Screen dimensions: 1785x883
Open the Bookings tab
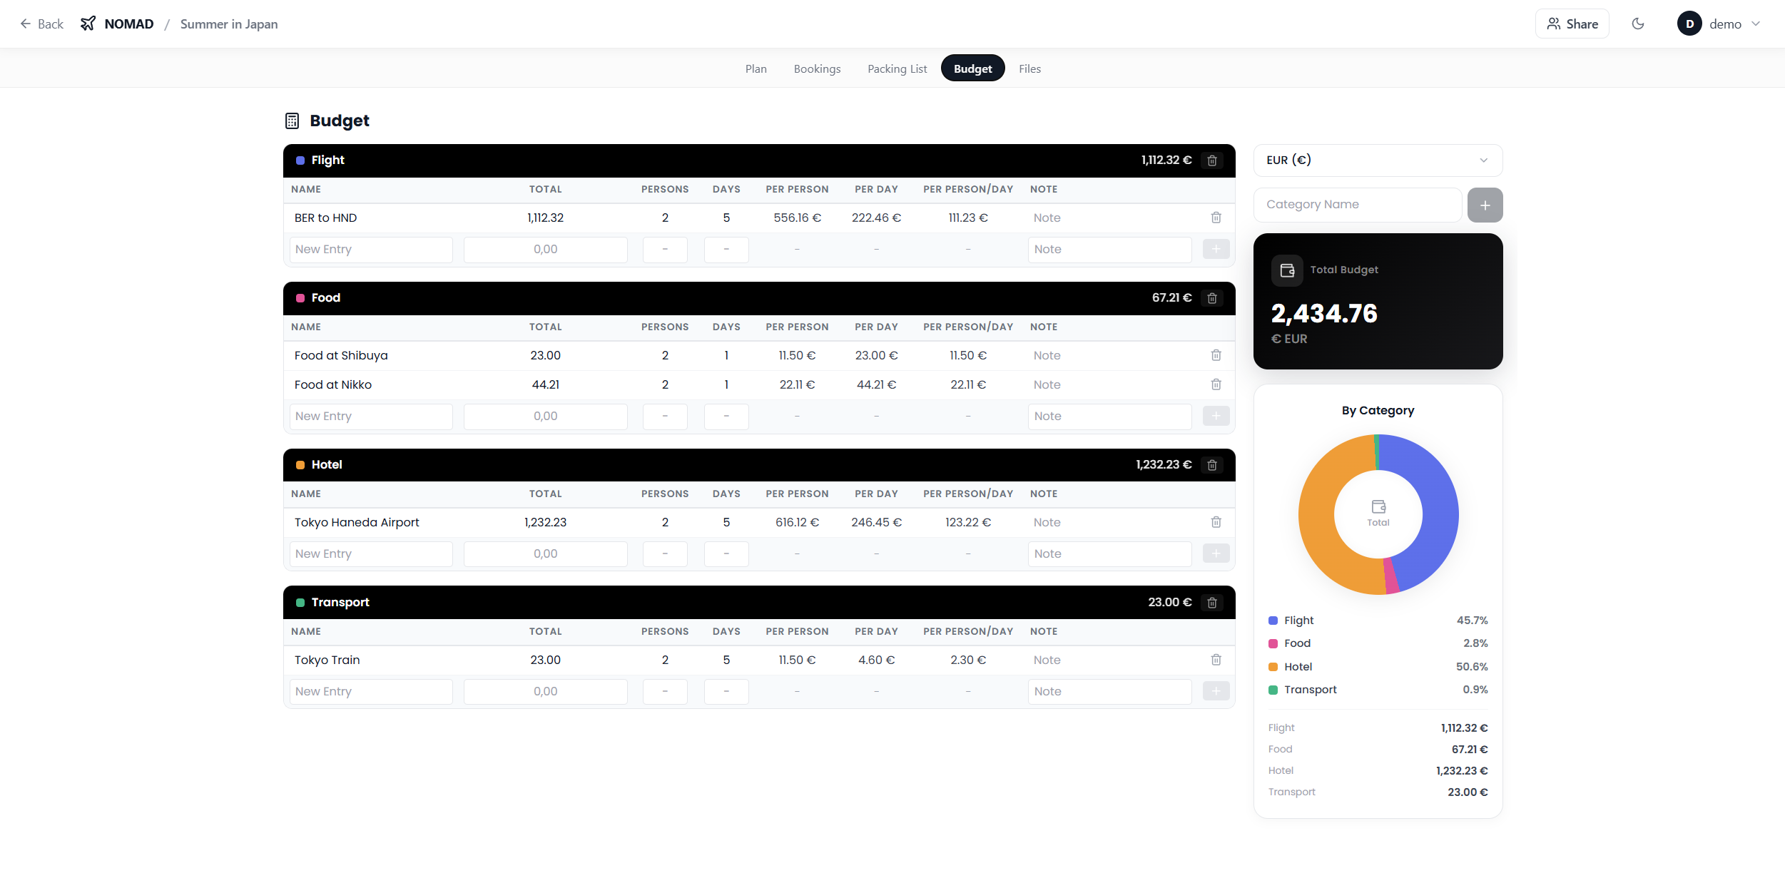(817, 69)
